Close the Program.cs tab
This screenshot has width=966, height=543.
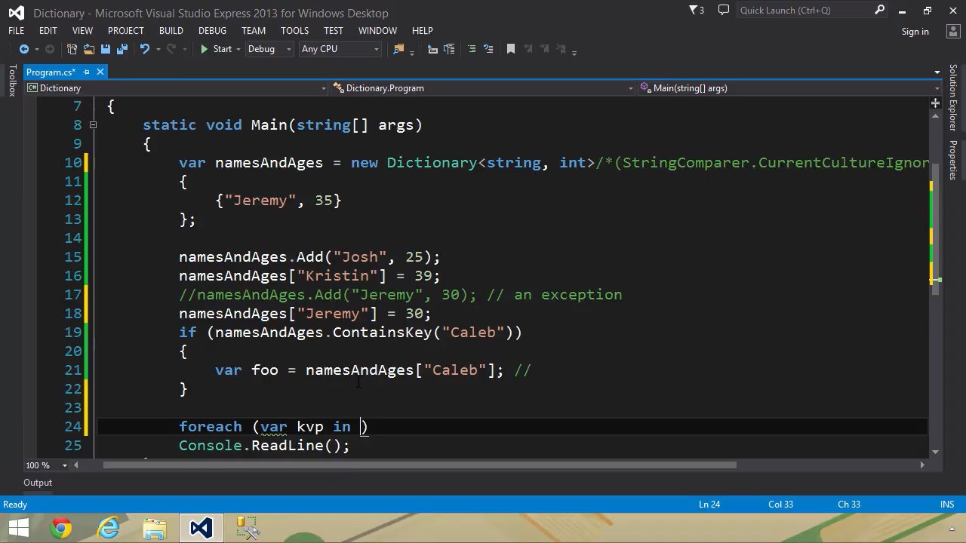click(x=100, y=72)
